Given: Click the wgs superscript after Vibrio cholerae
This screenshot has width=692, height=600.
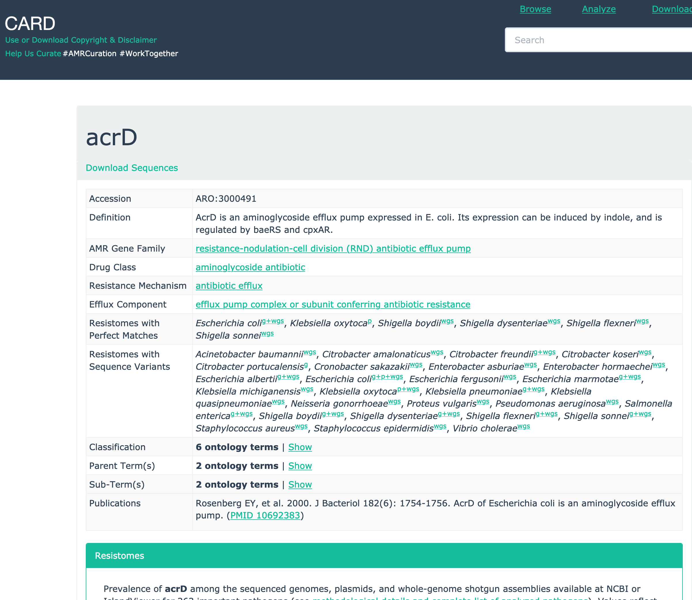Looking at the screenshot, I should pos(523,426).
